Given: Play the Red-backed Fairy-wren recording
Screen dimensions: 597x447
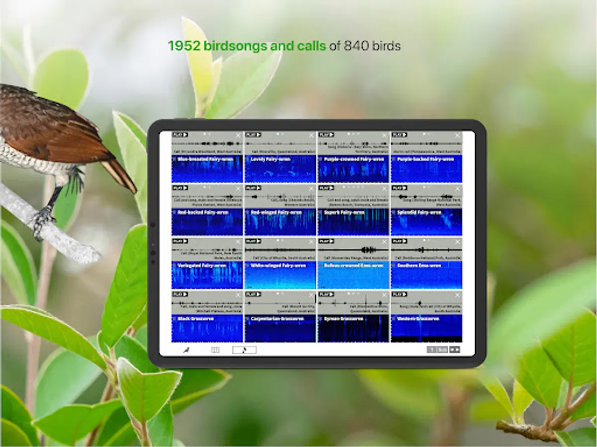Looking at the screenshot, I should [x=179, y=188].
